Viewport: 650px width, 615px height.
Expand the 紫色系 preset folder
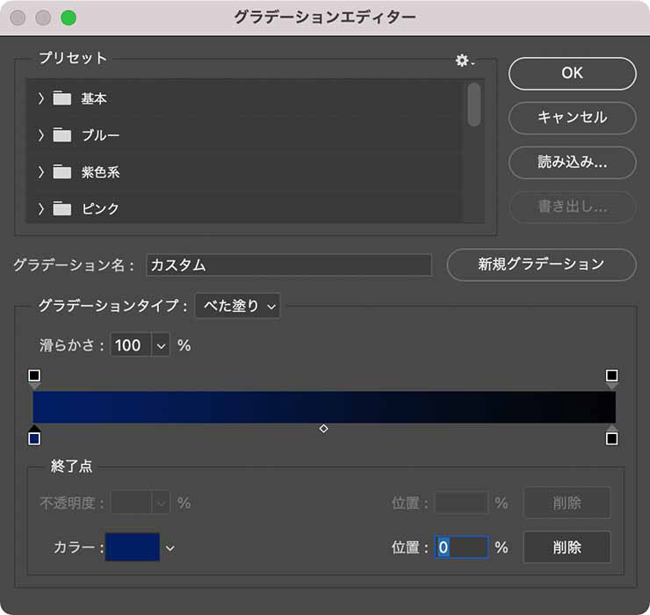tap(40, 172)
